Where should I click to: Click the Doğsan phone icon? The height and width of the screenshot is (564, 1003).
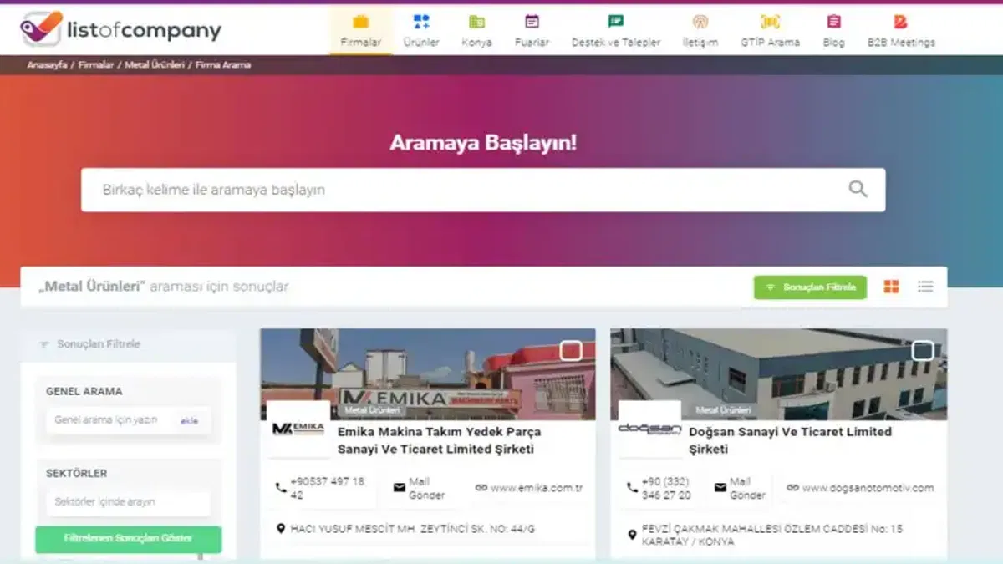(632, 488)
